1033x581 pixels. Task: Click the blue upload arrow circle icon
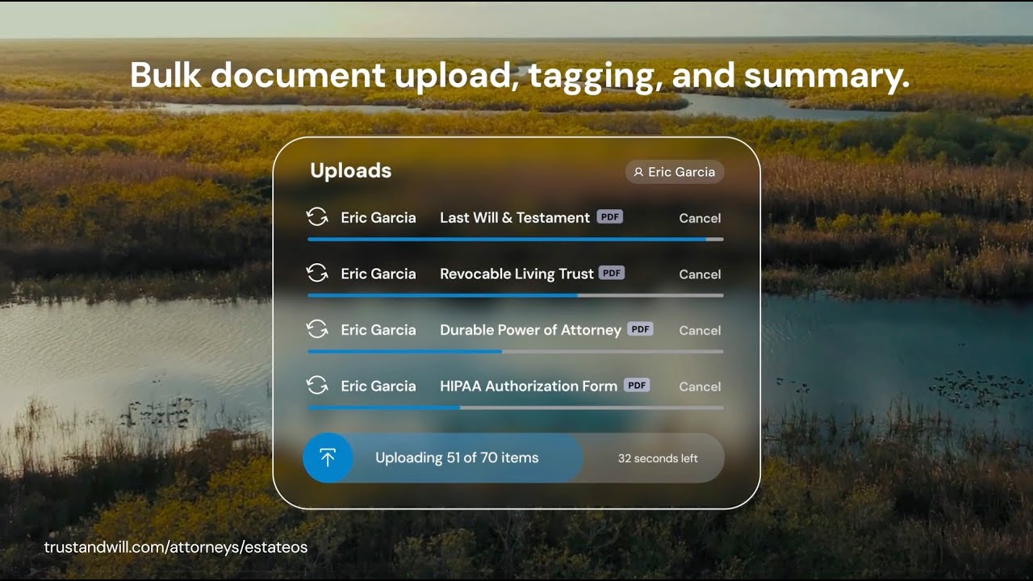[x=328, y=458]
